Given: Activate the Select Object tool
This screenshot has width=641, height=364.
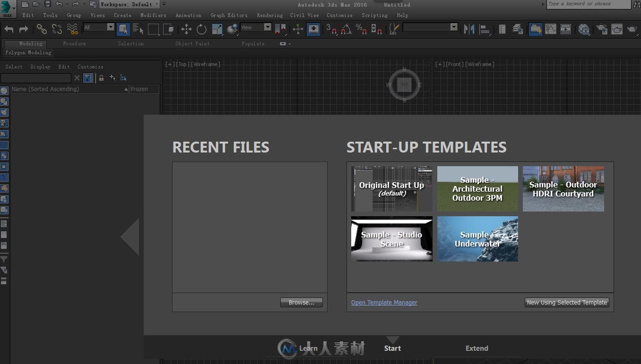Looking at the screenshot, I should 123,29.
